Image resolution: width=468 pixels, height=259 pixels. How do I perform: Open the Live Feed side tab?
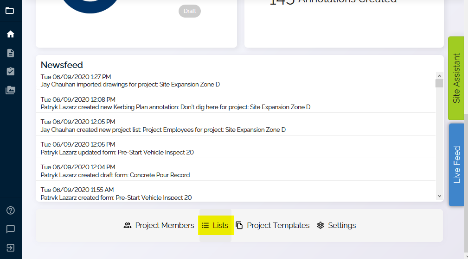pos(456,165)
